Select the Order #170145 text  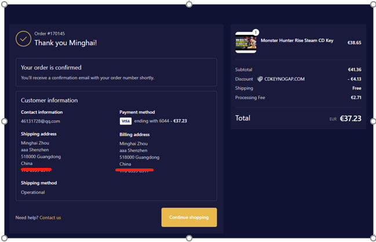[x=50, y=34]
